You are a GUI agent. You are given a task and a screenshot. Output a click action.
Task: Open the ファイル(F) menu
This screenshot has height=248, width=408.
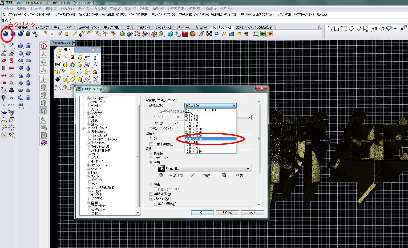(7, 8)
